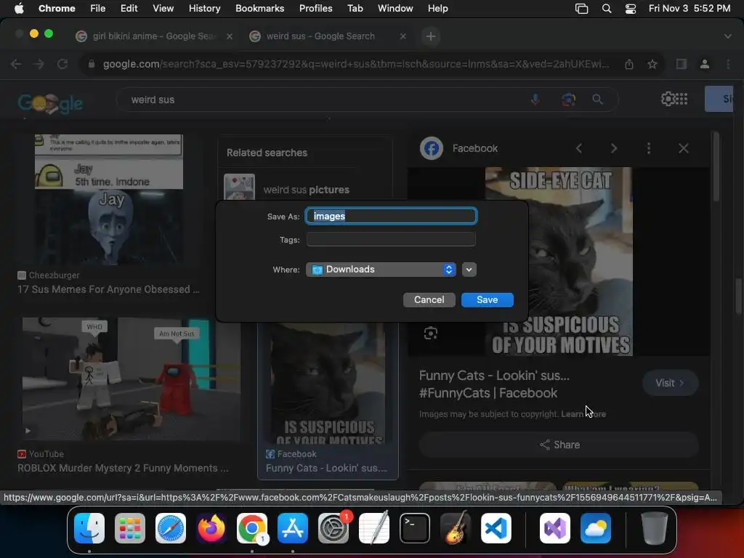Open the Where Downloads location dropdown
This screenshot has width=744, height=558.
coord(381,269)
